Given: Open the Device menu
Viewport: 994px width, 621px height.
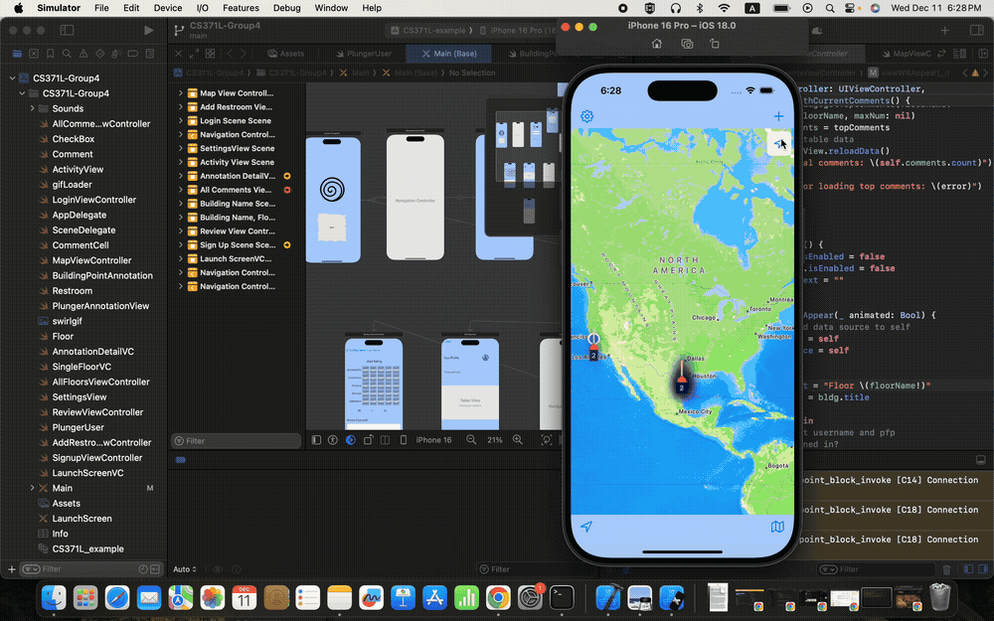Looking at the screenshot, I should [168, 8].
